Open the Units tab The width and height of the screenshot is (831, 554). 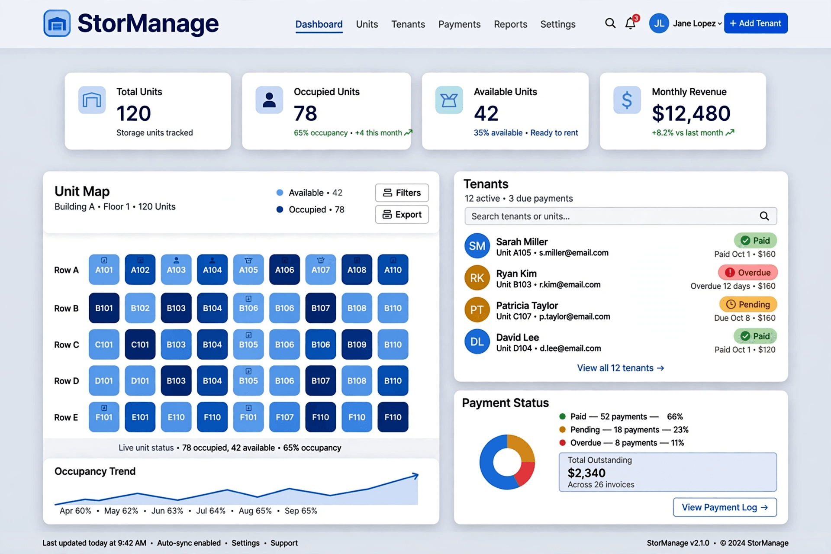[367, 24]
